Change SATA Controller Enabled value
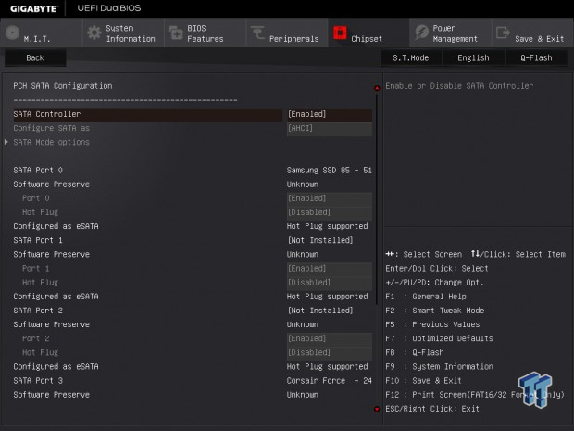Viewport: 574px width, 431px height. (x=330, y=114)
